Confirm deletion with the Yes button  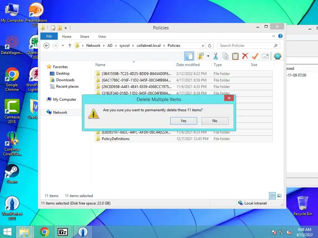[x=184, y=121]
